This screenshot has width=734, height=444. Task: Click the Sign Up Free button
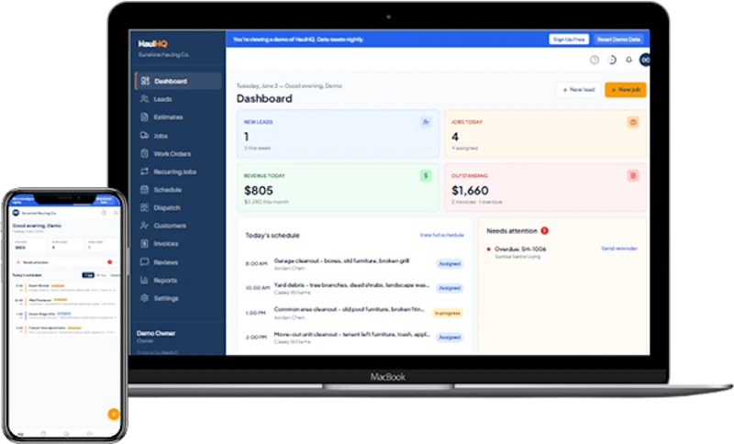tap(569, 39)
